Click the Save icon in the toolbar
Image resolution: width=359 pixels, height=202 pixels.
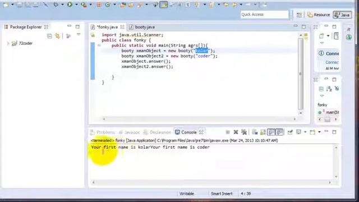pyautogui.click(x=20, y=4)
